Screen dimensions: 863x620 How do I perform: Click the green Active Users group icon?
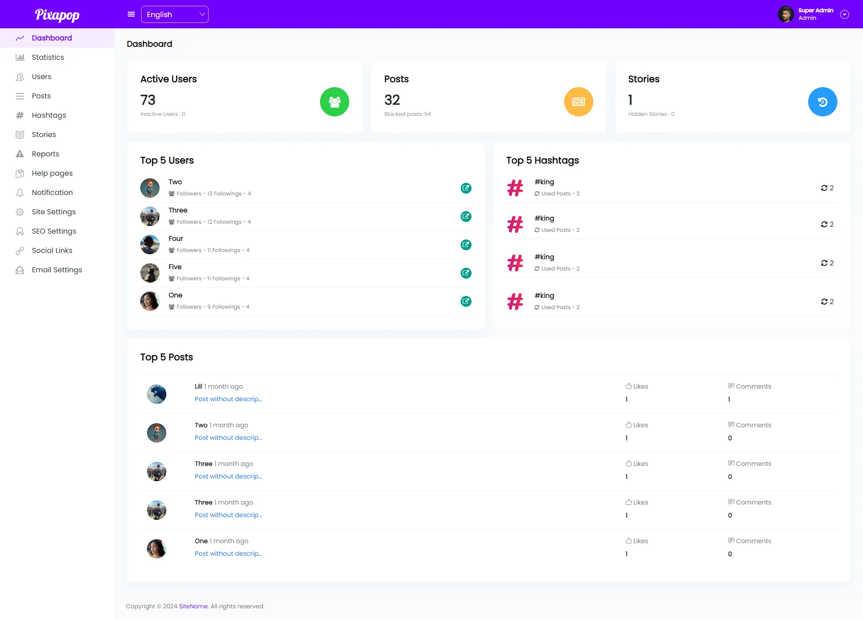(x=334, y=102)
